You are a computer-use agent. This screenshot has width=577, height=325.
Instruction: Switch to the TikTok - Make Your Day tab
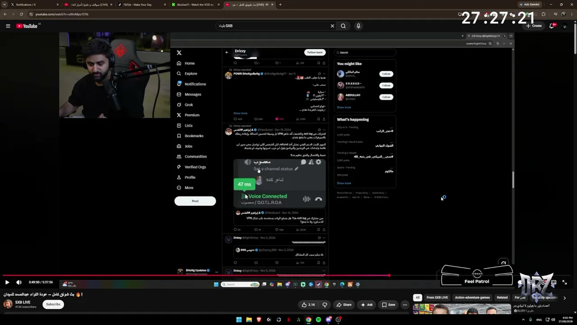tap(142, 5)
